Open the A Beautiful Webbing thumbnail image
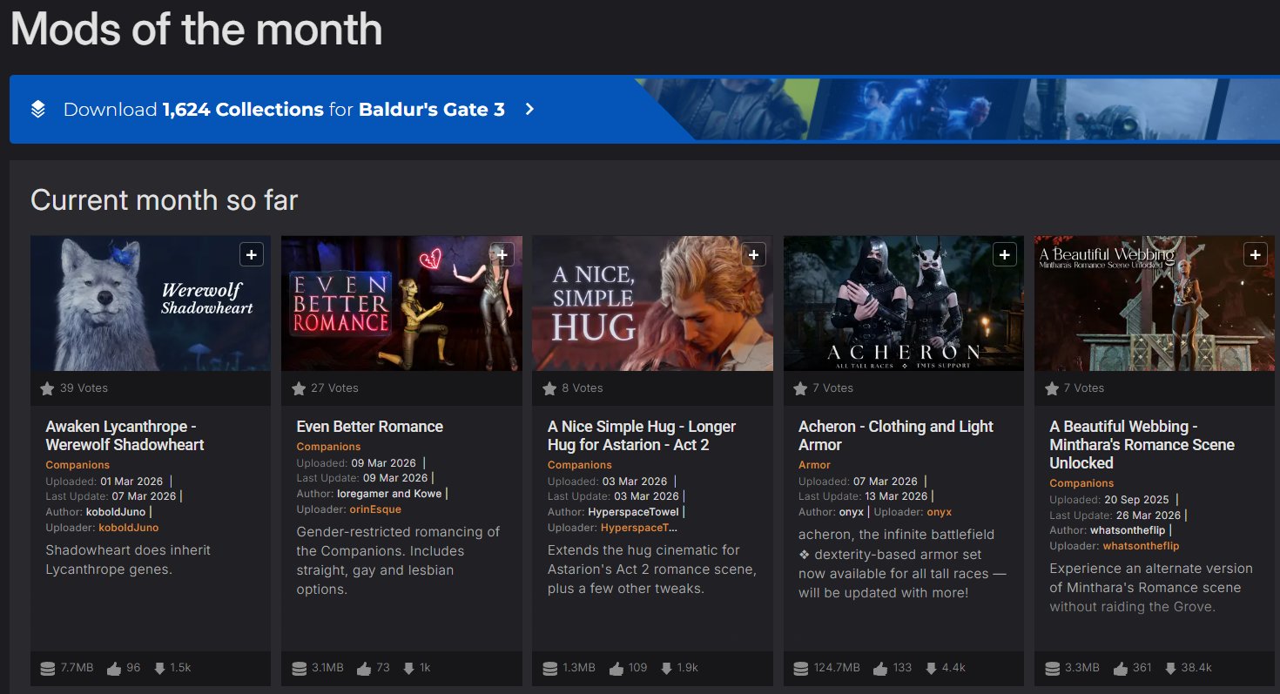This screenshot has height=694, width=1280. click(x=1155, y=303)
